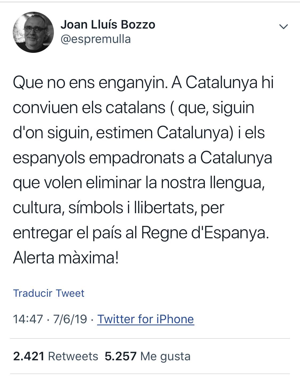Click the word Retweets
Screen dimensions: 300x376
click(x=73, y=356)
